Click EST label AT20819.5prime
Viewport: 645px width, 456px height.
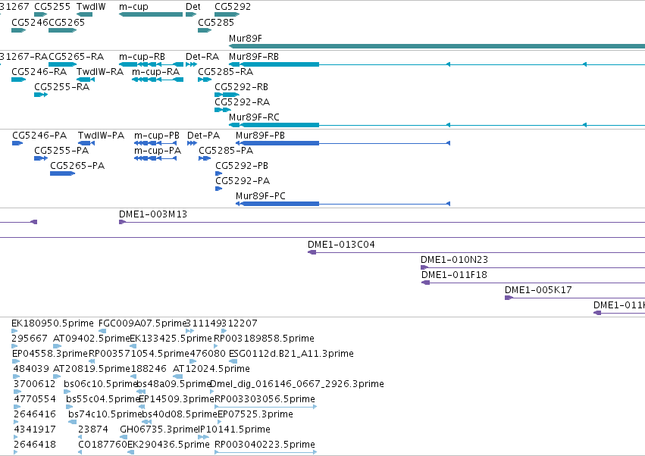coord(92,369)
